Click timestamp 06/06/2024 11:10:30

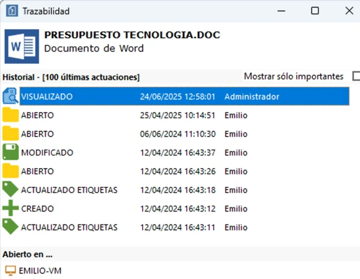pyautogui.click(x=178, y=134)
